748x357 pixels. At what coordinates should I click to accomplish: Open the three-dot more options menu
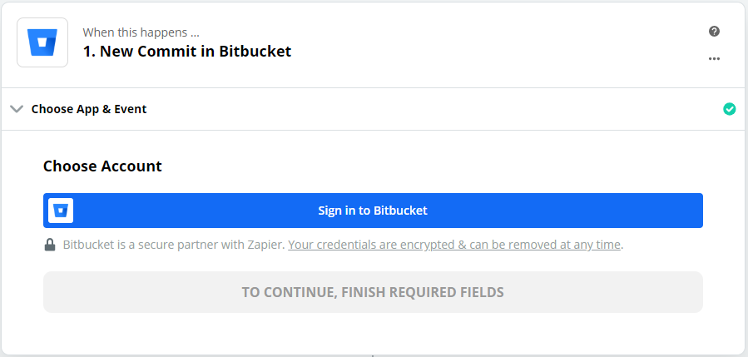pyautogui.click(x=714, y=59)
